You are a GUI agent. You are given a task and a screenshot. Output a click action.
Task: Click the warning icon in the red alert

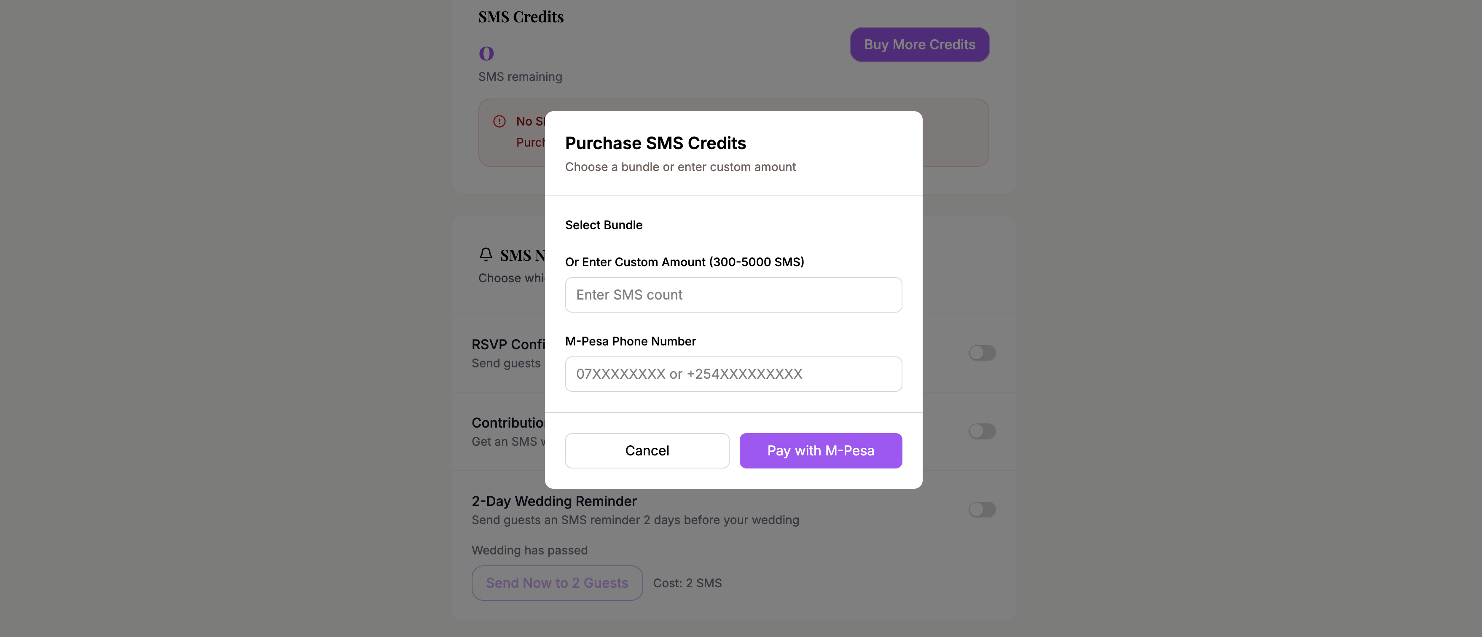click(x=499, y=121)
